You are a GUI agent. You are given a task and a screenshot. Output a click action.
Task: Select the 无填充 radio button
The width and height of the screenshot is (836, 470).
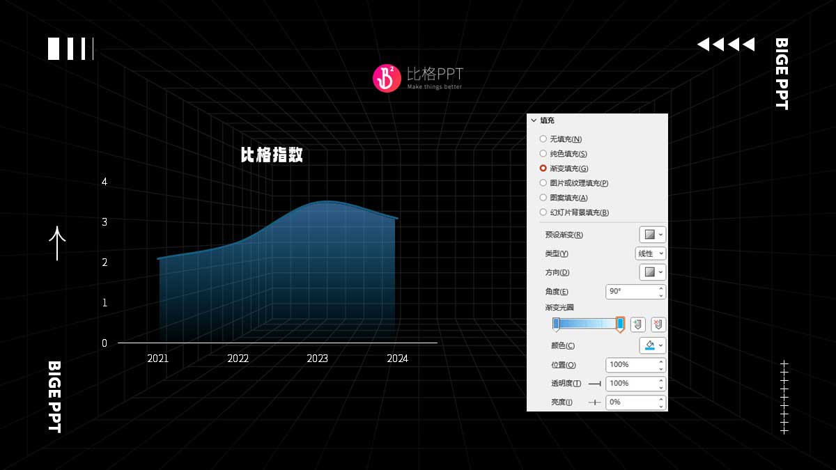coord(543,139)
